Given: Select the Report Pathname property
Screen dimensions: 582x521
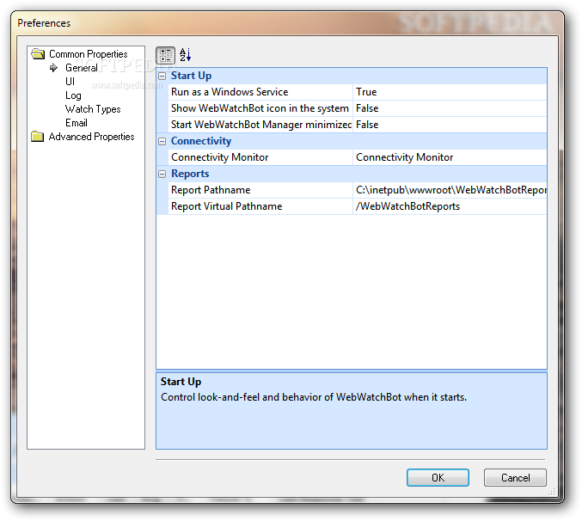Looking at the screenshot, I should 260,190.
